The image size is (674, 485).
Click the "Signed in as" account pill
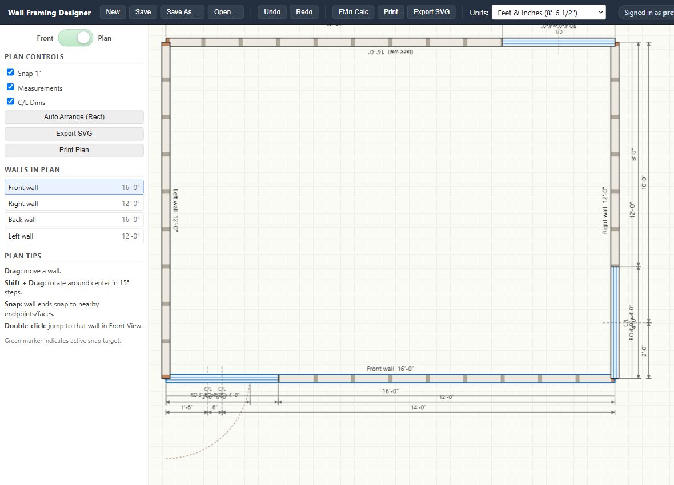[x=646, y=13]
